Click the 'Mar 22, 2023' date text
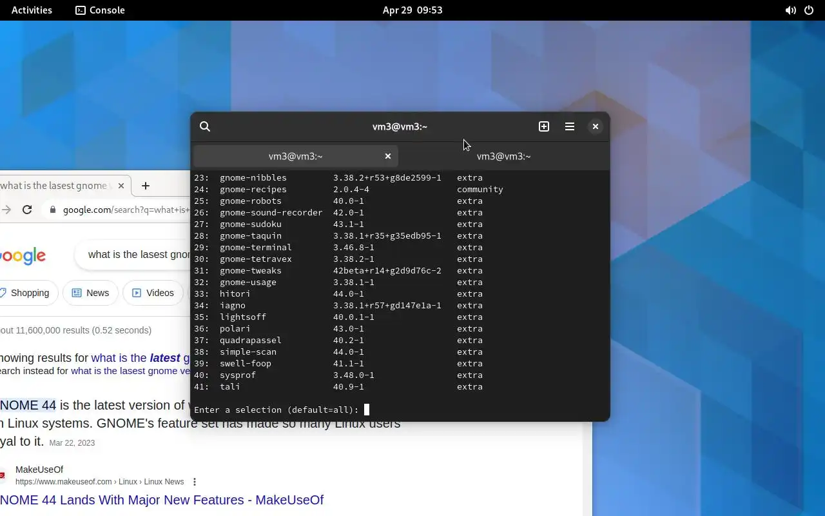 (x=72, y=443)
